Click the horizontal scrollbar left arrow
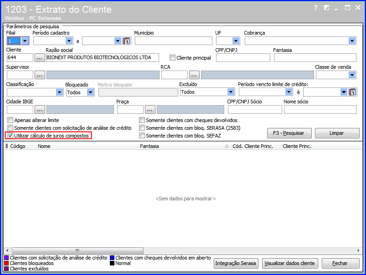Image resolution: width=366 pixels, height=275 pixels. click(x=7, y=250)
